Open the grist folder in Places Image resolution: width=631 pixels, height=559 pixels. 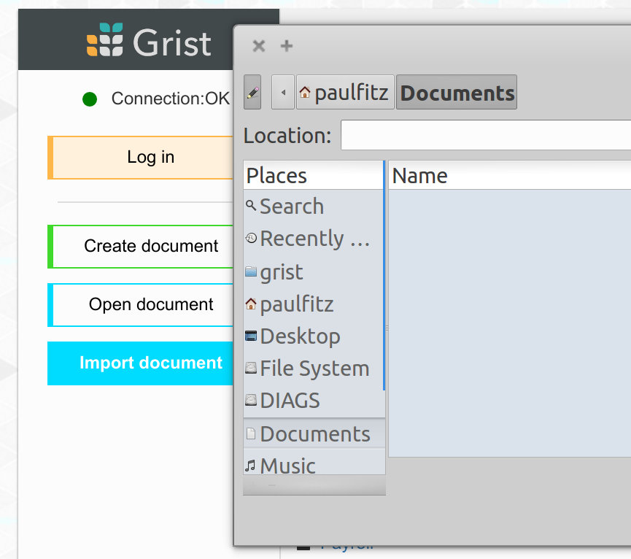[x=282, y=271]
